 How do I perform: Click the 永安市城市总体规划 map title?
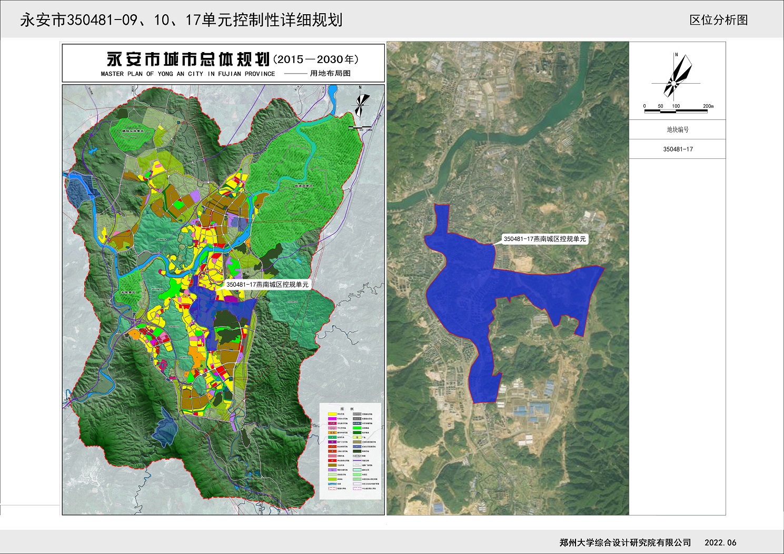click(188, 59)
